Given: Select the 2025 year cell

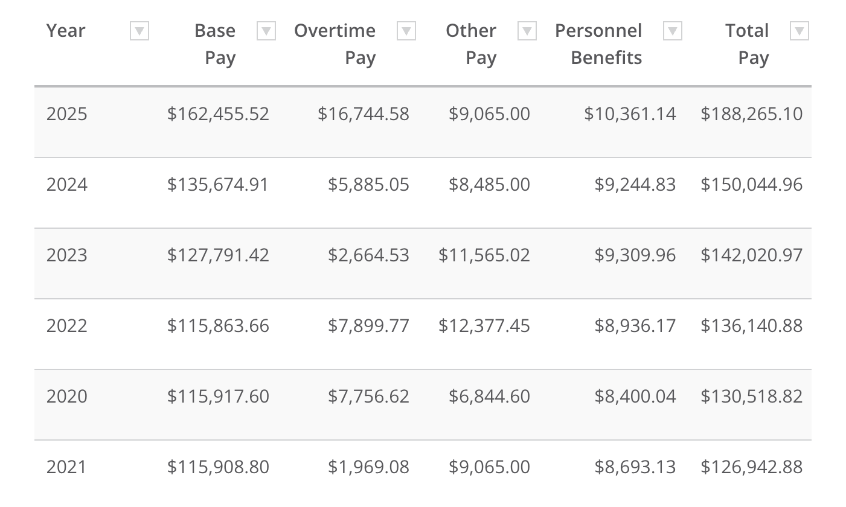Looking at the screenshot, I should pos(67,114).
